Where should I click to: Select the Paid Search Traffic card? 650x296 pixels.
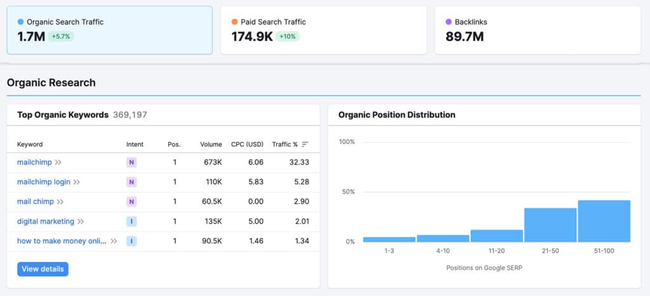tap(323, 30)
